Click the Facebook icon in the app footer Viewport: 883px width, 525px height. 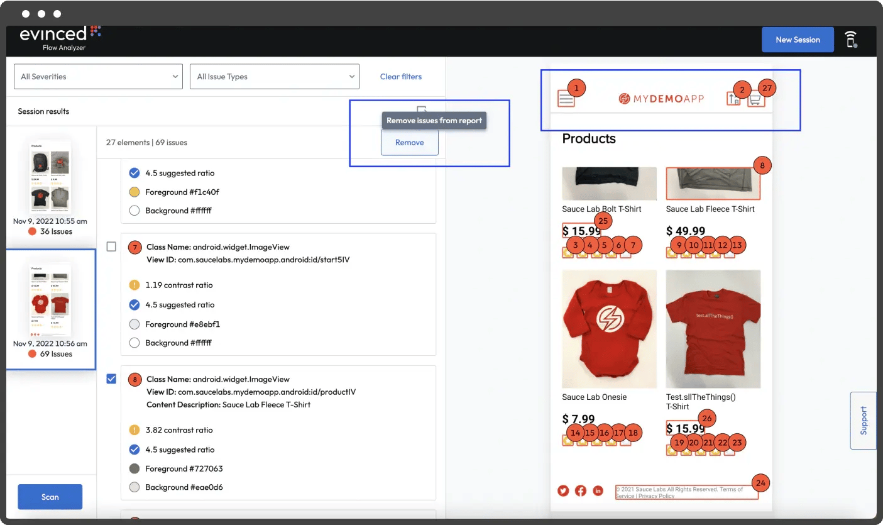[581, 490]
